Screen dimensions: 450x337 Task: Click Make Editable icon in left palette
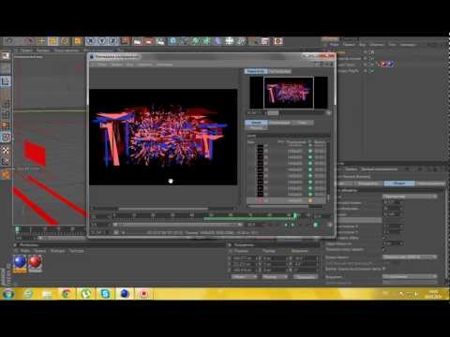pos(6,56)
